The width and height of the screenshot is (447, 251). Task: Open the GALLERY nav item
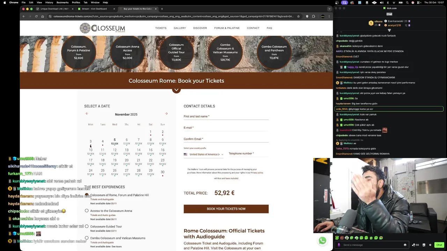180,28
